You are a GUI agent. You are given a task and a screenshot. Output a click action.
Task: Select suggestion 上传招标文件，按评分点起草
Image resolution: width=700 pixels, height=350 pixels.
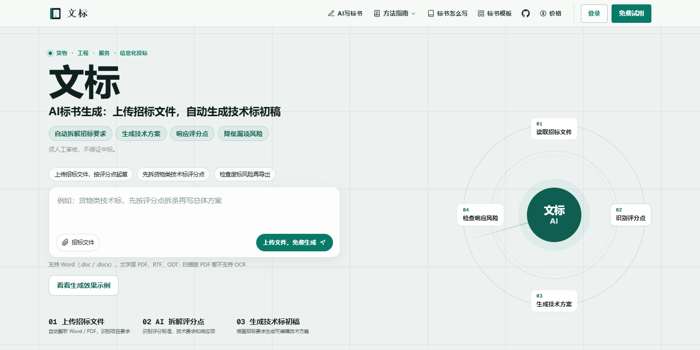tap(91, 175)
